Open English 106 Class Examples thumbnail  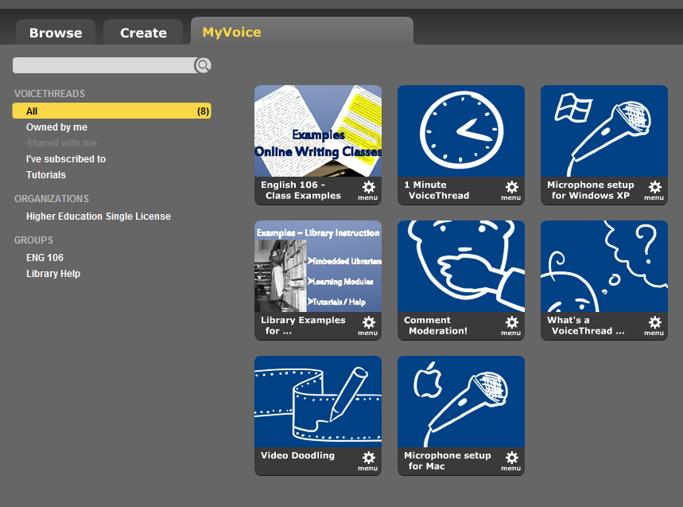[x=318, y=131]
